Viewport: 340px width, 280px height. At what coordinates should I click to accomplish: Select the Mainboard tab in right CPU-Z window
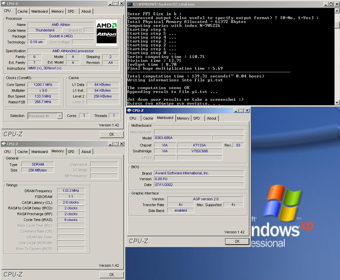165,118
